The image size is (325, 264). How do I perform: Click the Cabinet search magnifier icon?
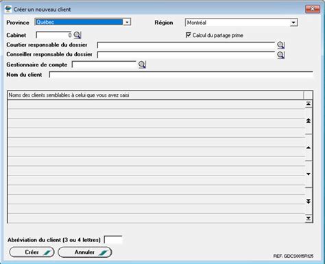click(x=77, y=35)
